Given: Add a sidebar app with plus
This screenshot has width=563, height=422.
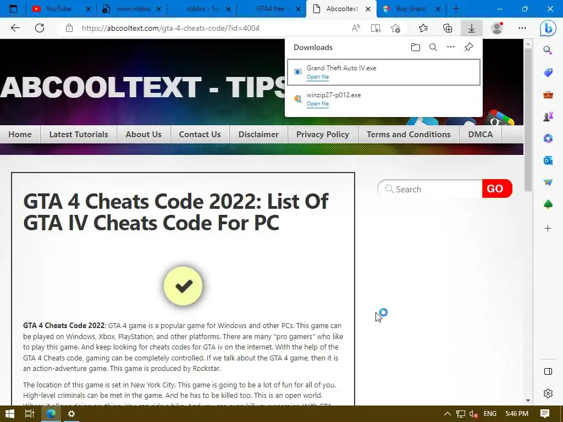Looking at the screenshot, I should (x=548, y=228).
